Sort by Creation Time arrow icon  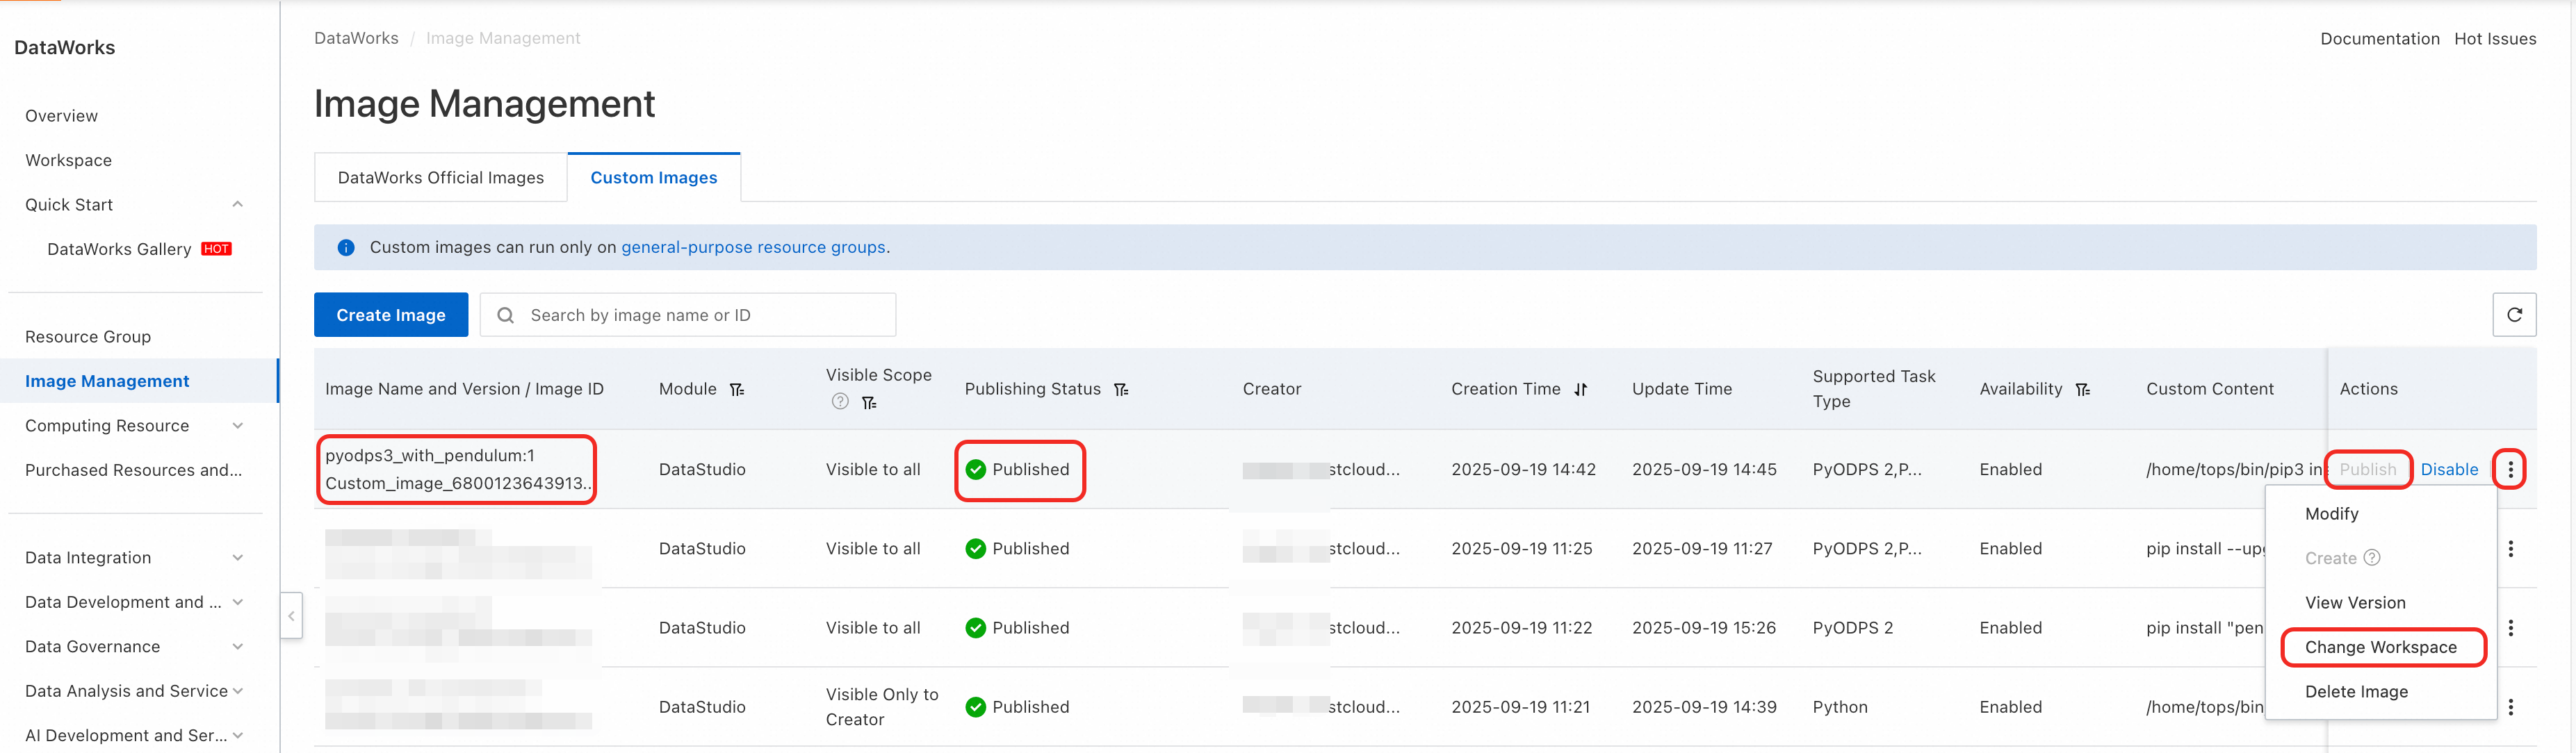[1580, 389]
